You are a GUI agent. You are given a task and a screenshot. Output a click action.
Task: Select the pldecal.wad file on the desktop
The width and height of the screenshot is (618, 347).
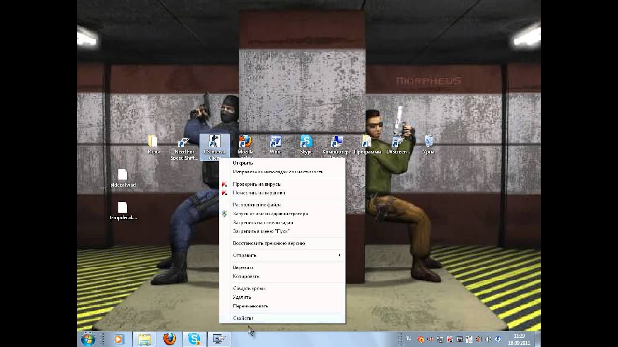123,178
